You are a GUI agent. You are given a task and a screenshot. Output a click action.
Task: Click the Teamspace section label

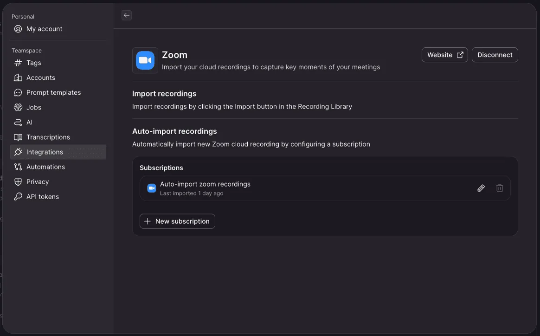(x=26, y=50)
